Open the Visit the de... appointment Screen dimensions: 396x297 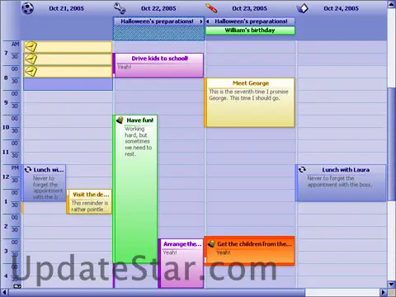click(x=89, y=201)
